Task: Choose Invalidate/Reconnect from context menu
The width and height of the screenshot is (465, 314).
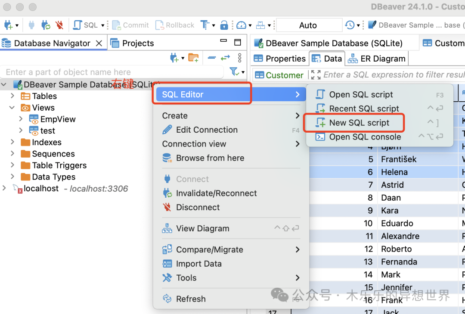Action: coord(231,193)
